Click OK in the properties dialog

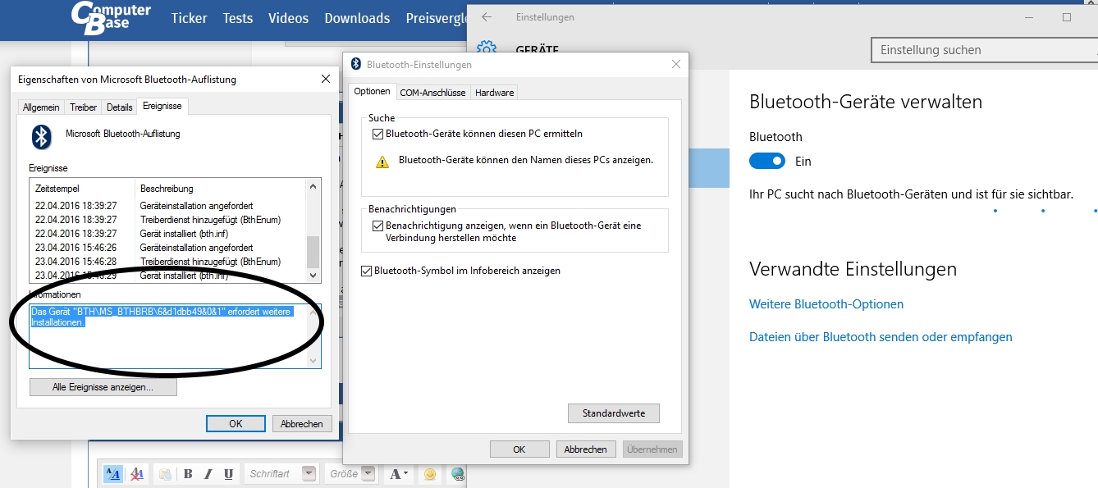tap(236, 424)
